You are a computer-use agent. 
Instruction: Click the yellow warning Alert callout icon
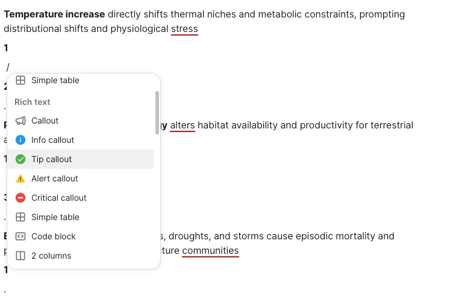[20, 178]
